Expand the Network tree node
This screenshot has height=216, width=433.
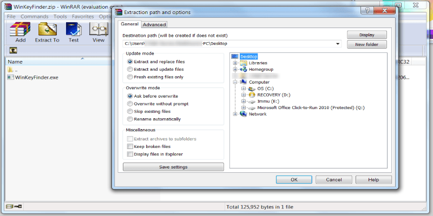(x=235, y=114)
